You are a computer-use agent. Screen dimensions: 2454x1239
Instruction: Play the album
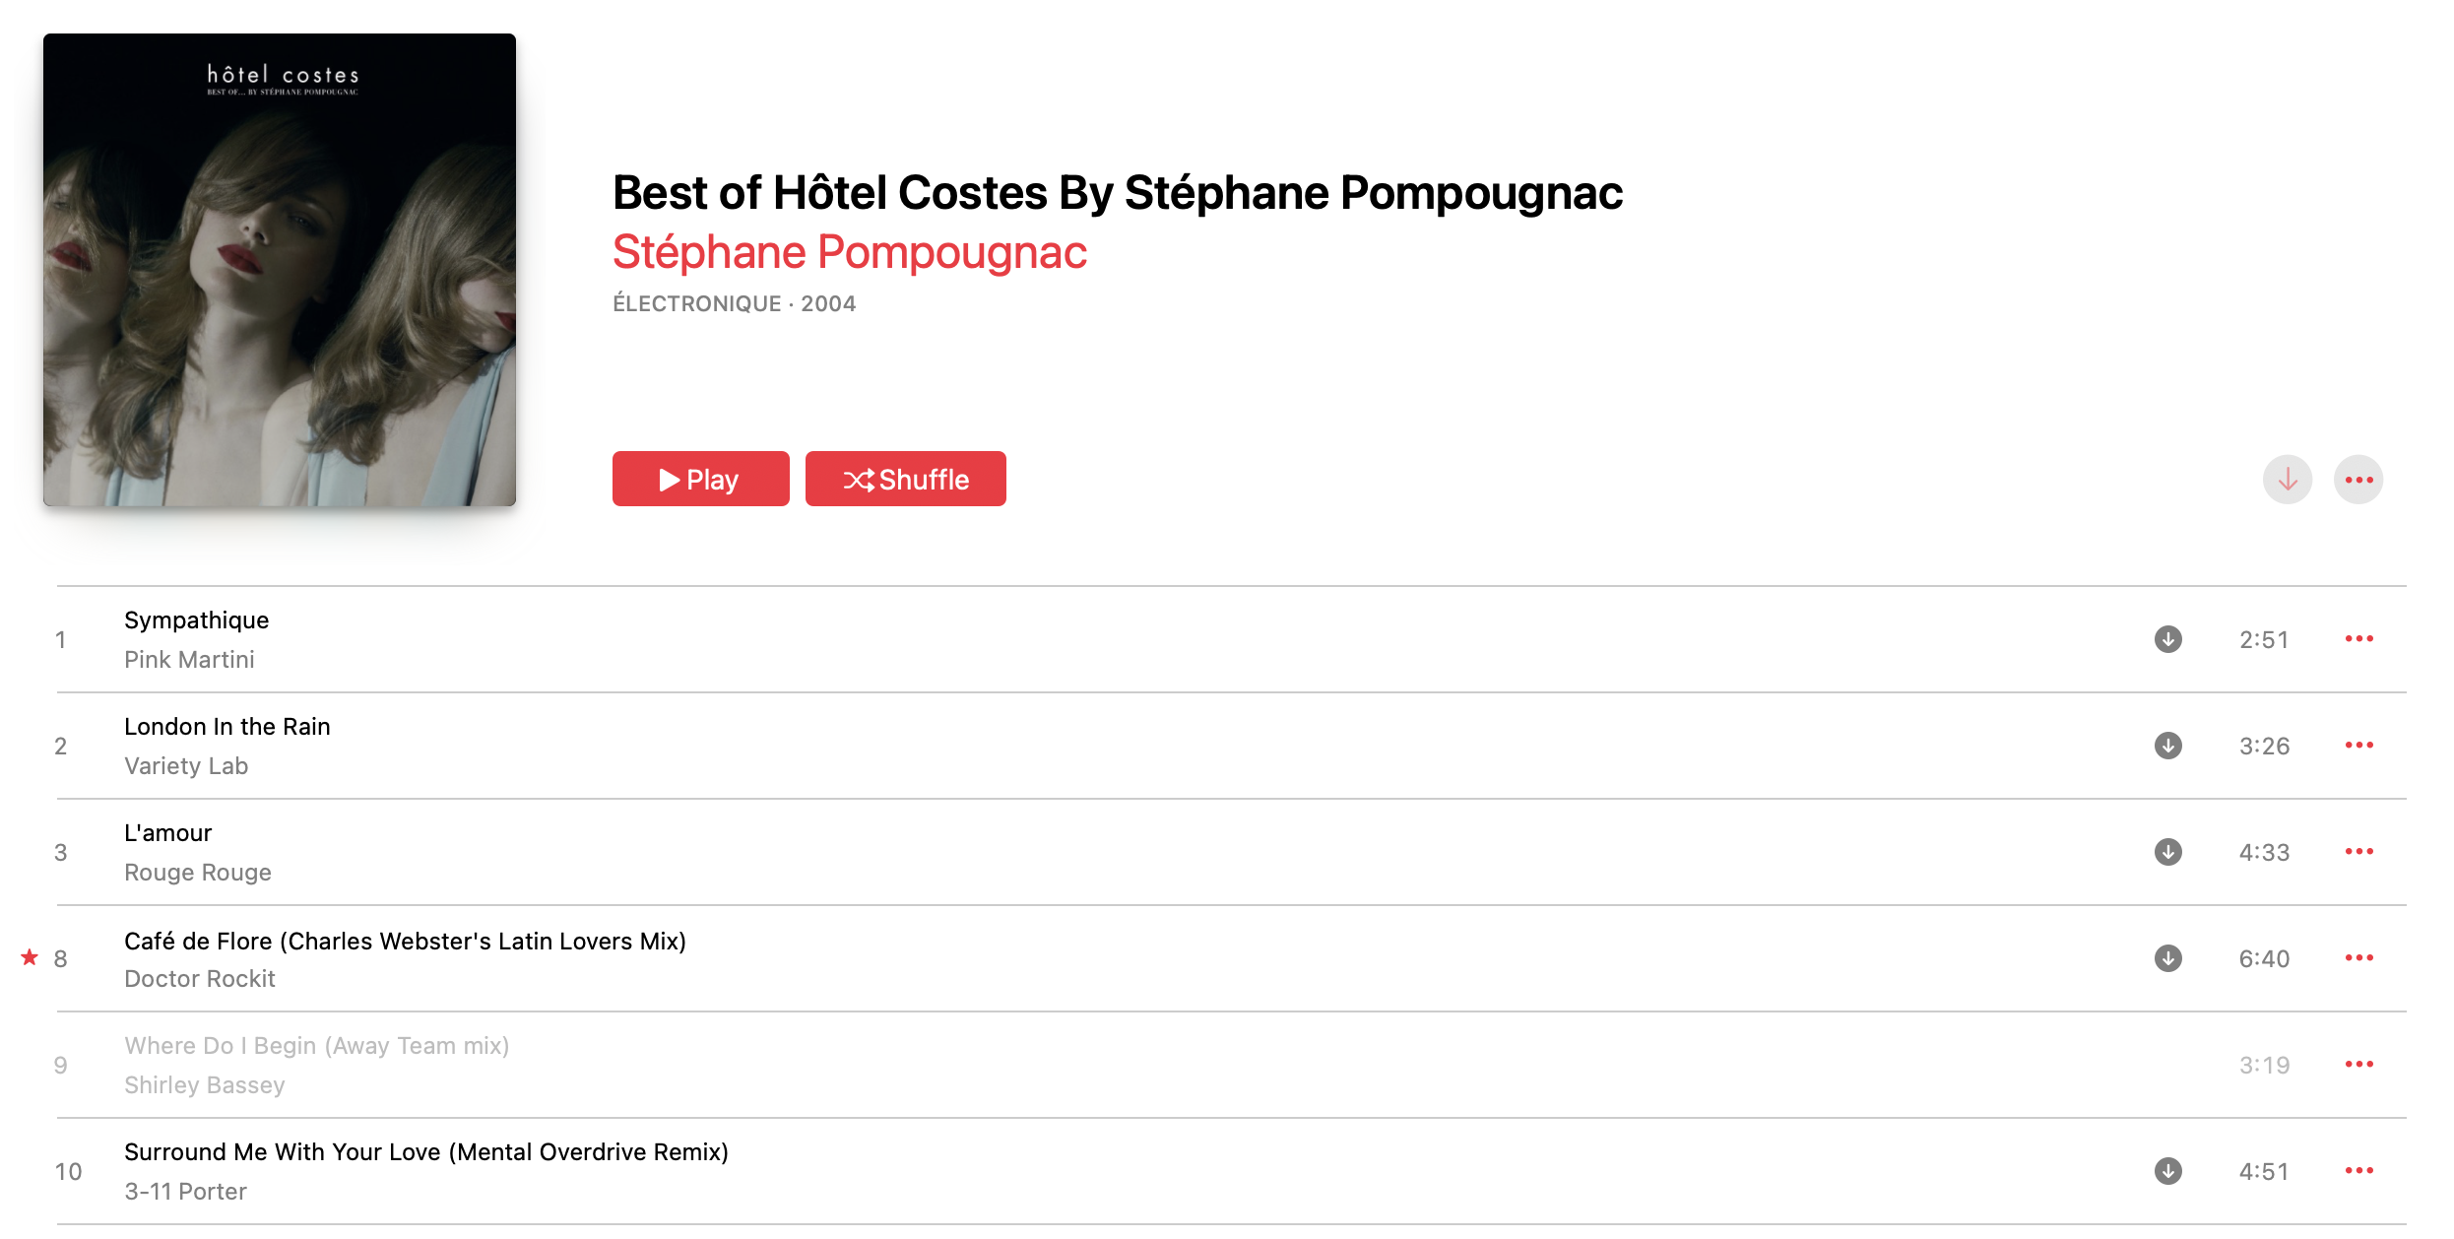point(700,479)
